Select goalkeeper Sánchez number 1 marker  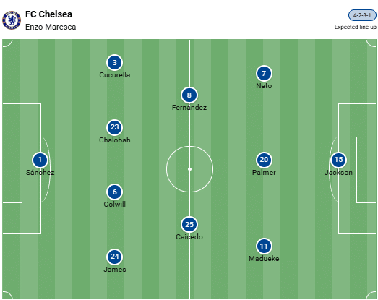tap(40, 160)
